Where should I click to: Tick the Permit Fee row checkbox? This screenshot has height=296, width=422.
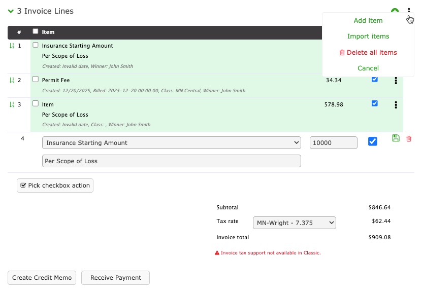pyautogui.click(x=36, y=80)
